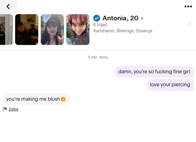
Task: Click the '6 zdjęć' photo count
Action: [x=100, y=25]
